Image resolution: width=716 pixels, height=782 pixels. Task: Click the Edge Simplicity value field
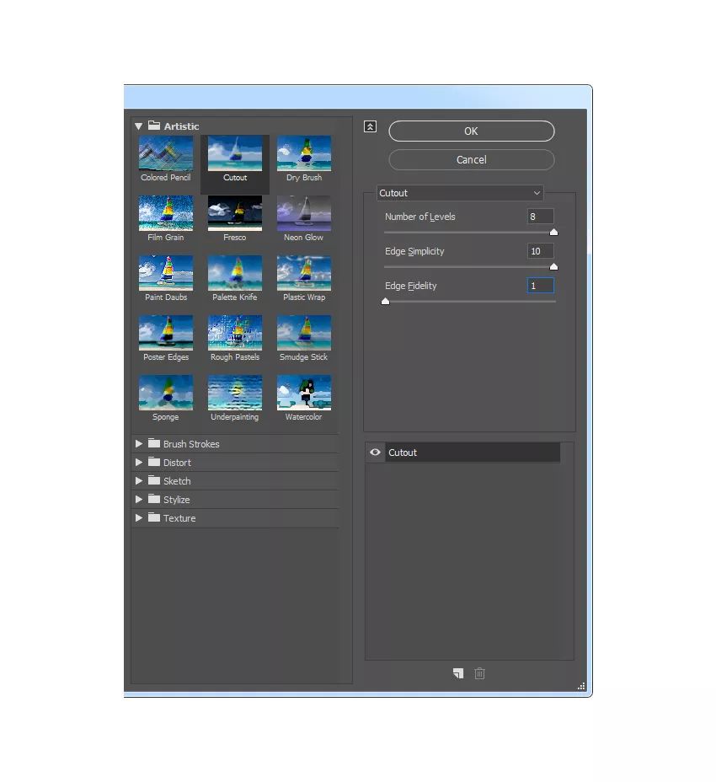[541, 251]
